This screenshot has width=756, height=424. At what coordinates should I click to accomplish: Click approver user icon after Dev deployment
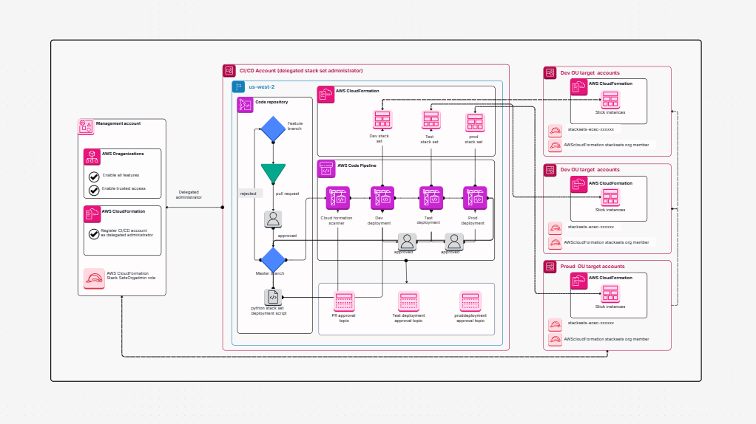tap(407, 241)
